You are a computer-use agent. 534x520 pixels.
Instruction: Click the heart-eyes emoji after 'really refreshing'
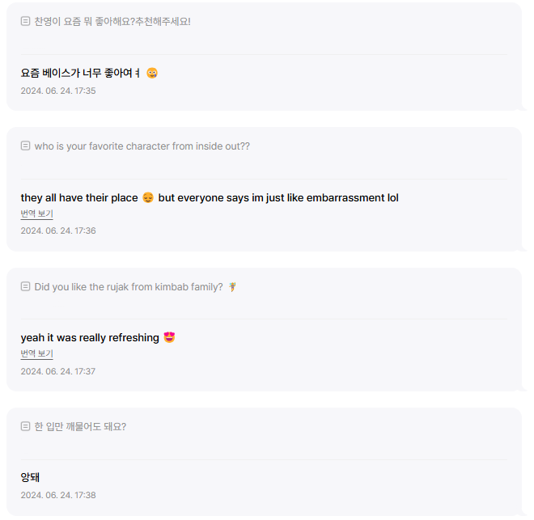[169, 337]
